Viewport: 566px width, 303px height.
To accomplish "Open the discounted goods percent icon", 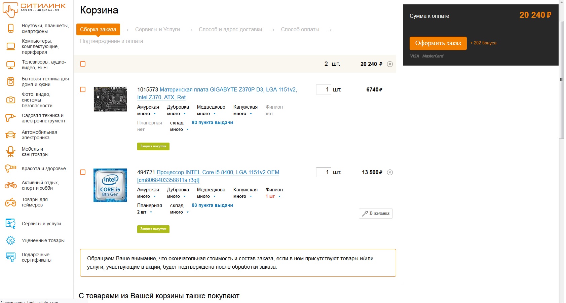I will click(x=11, y=240).
